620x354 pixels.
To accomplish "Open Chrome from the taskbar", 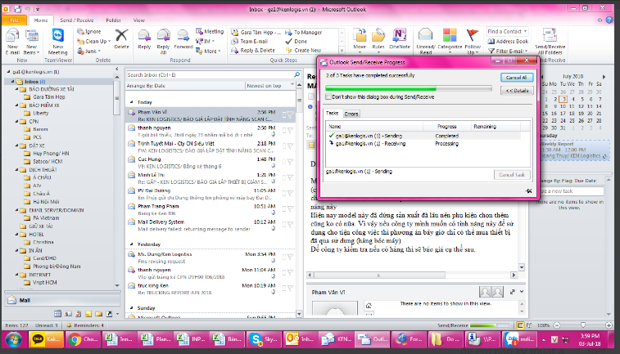I will (x=83, y=339).
